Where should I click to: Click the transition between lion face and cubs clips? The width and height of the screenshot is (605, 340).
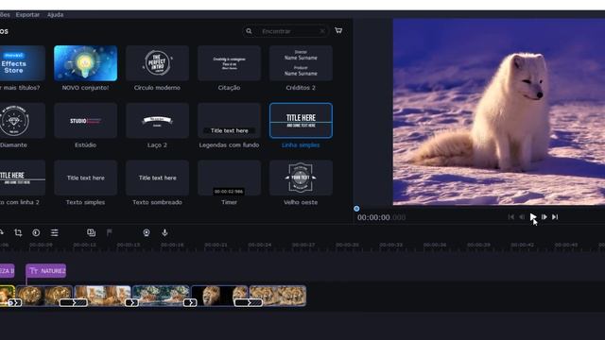[74, 303]
